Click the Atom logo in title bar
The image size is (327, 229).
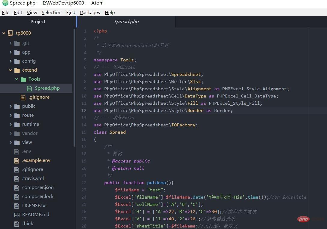5,3
